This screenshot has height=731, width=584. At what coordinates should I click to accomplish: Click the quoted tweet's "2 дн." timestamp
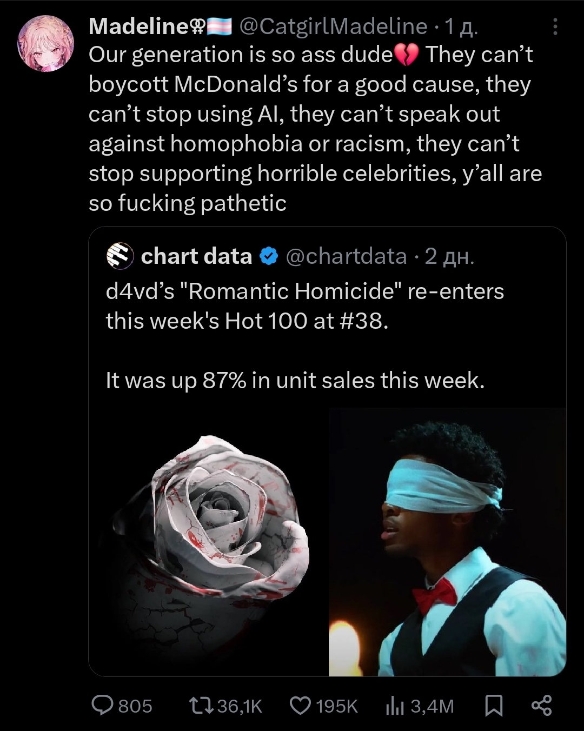449,256
